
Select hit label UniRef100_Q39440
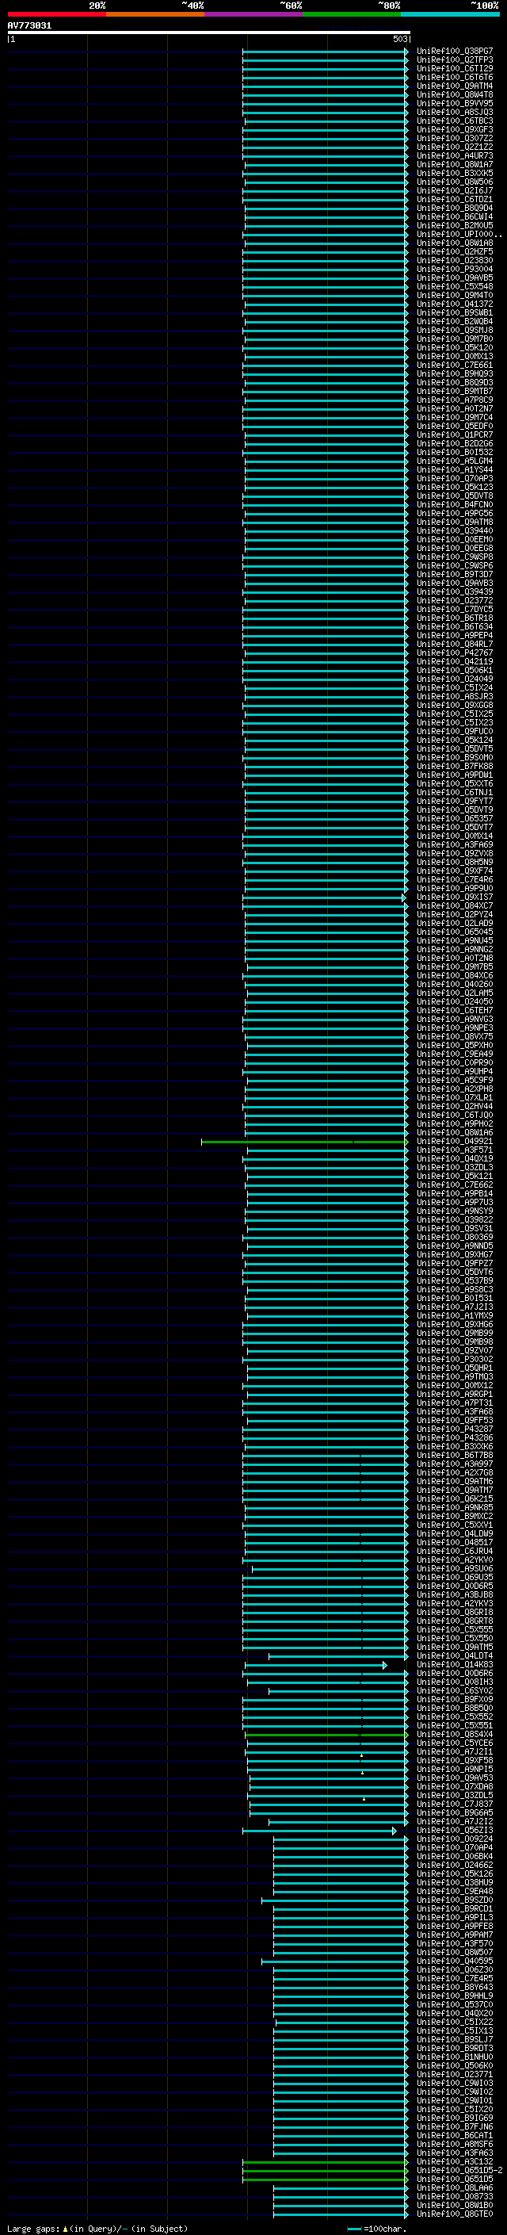[454, 531]
